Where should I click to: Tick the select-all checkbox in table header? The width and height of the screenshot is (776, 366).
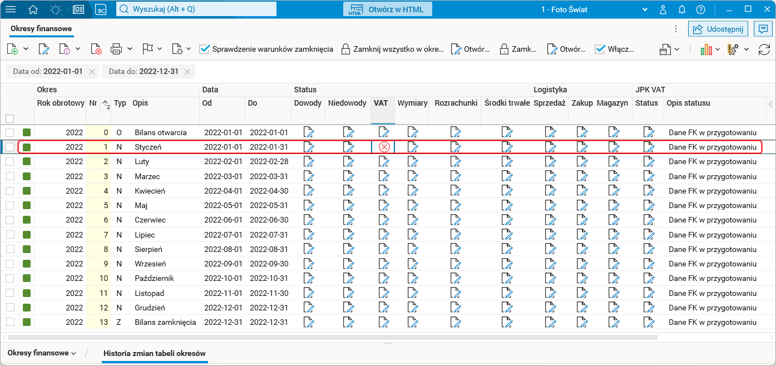pos(10,118)
